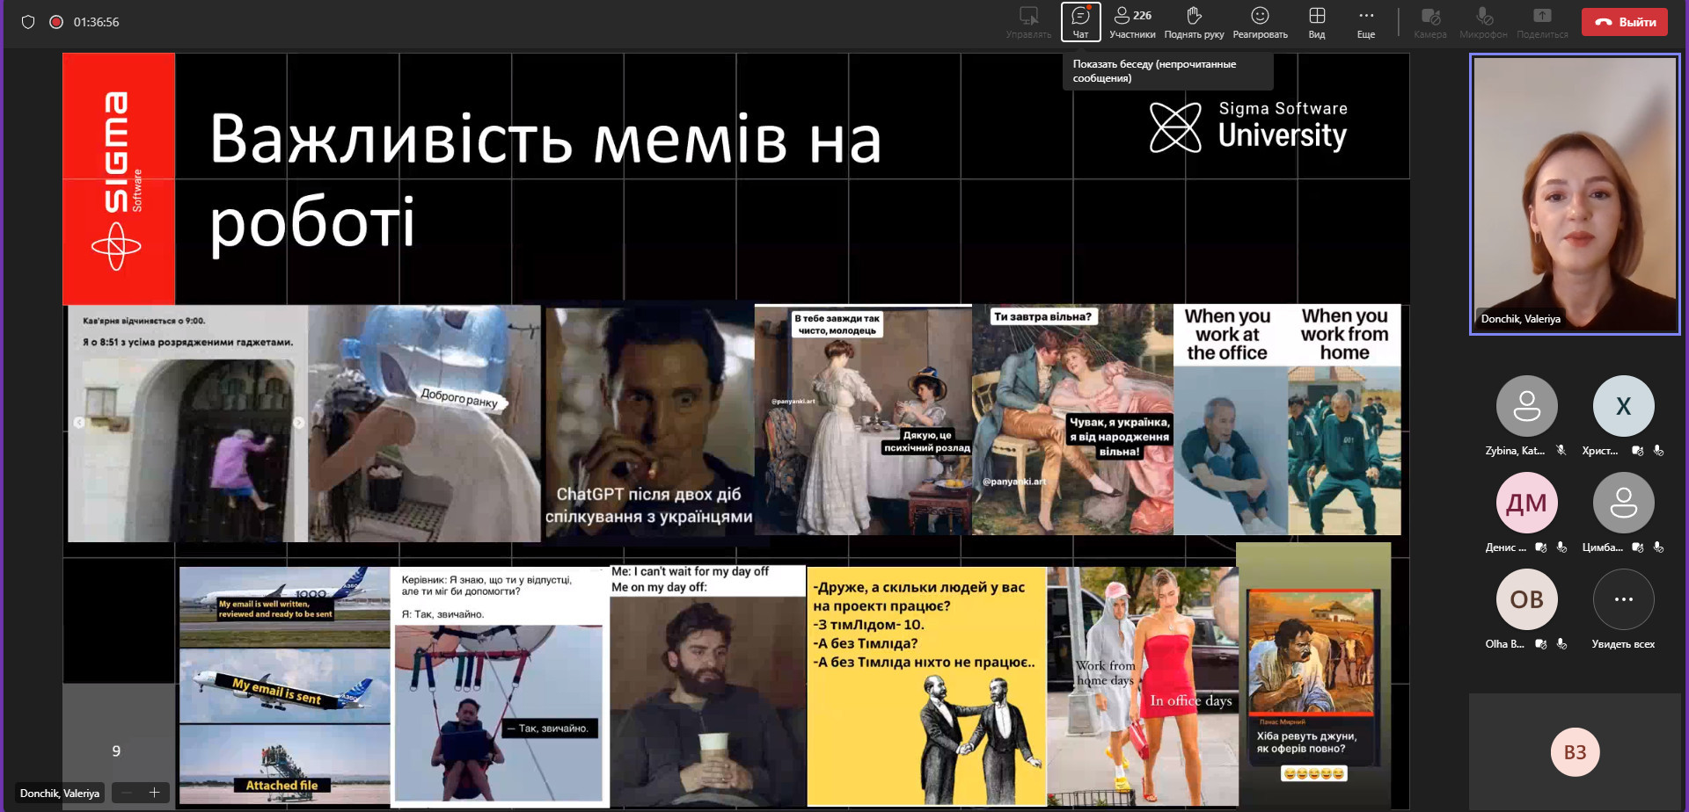Click camera-off icon next to Цимба...

click(1637, 547)
